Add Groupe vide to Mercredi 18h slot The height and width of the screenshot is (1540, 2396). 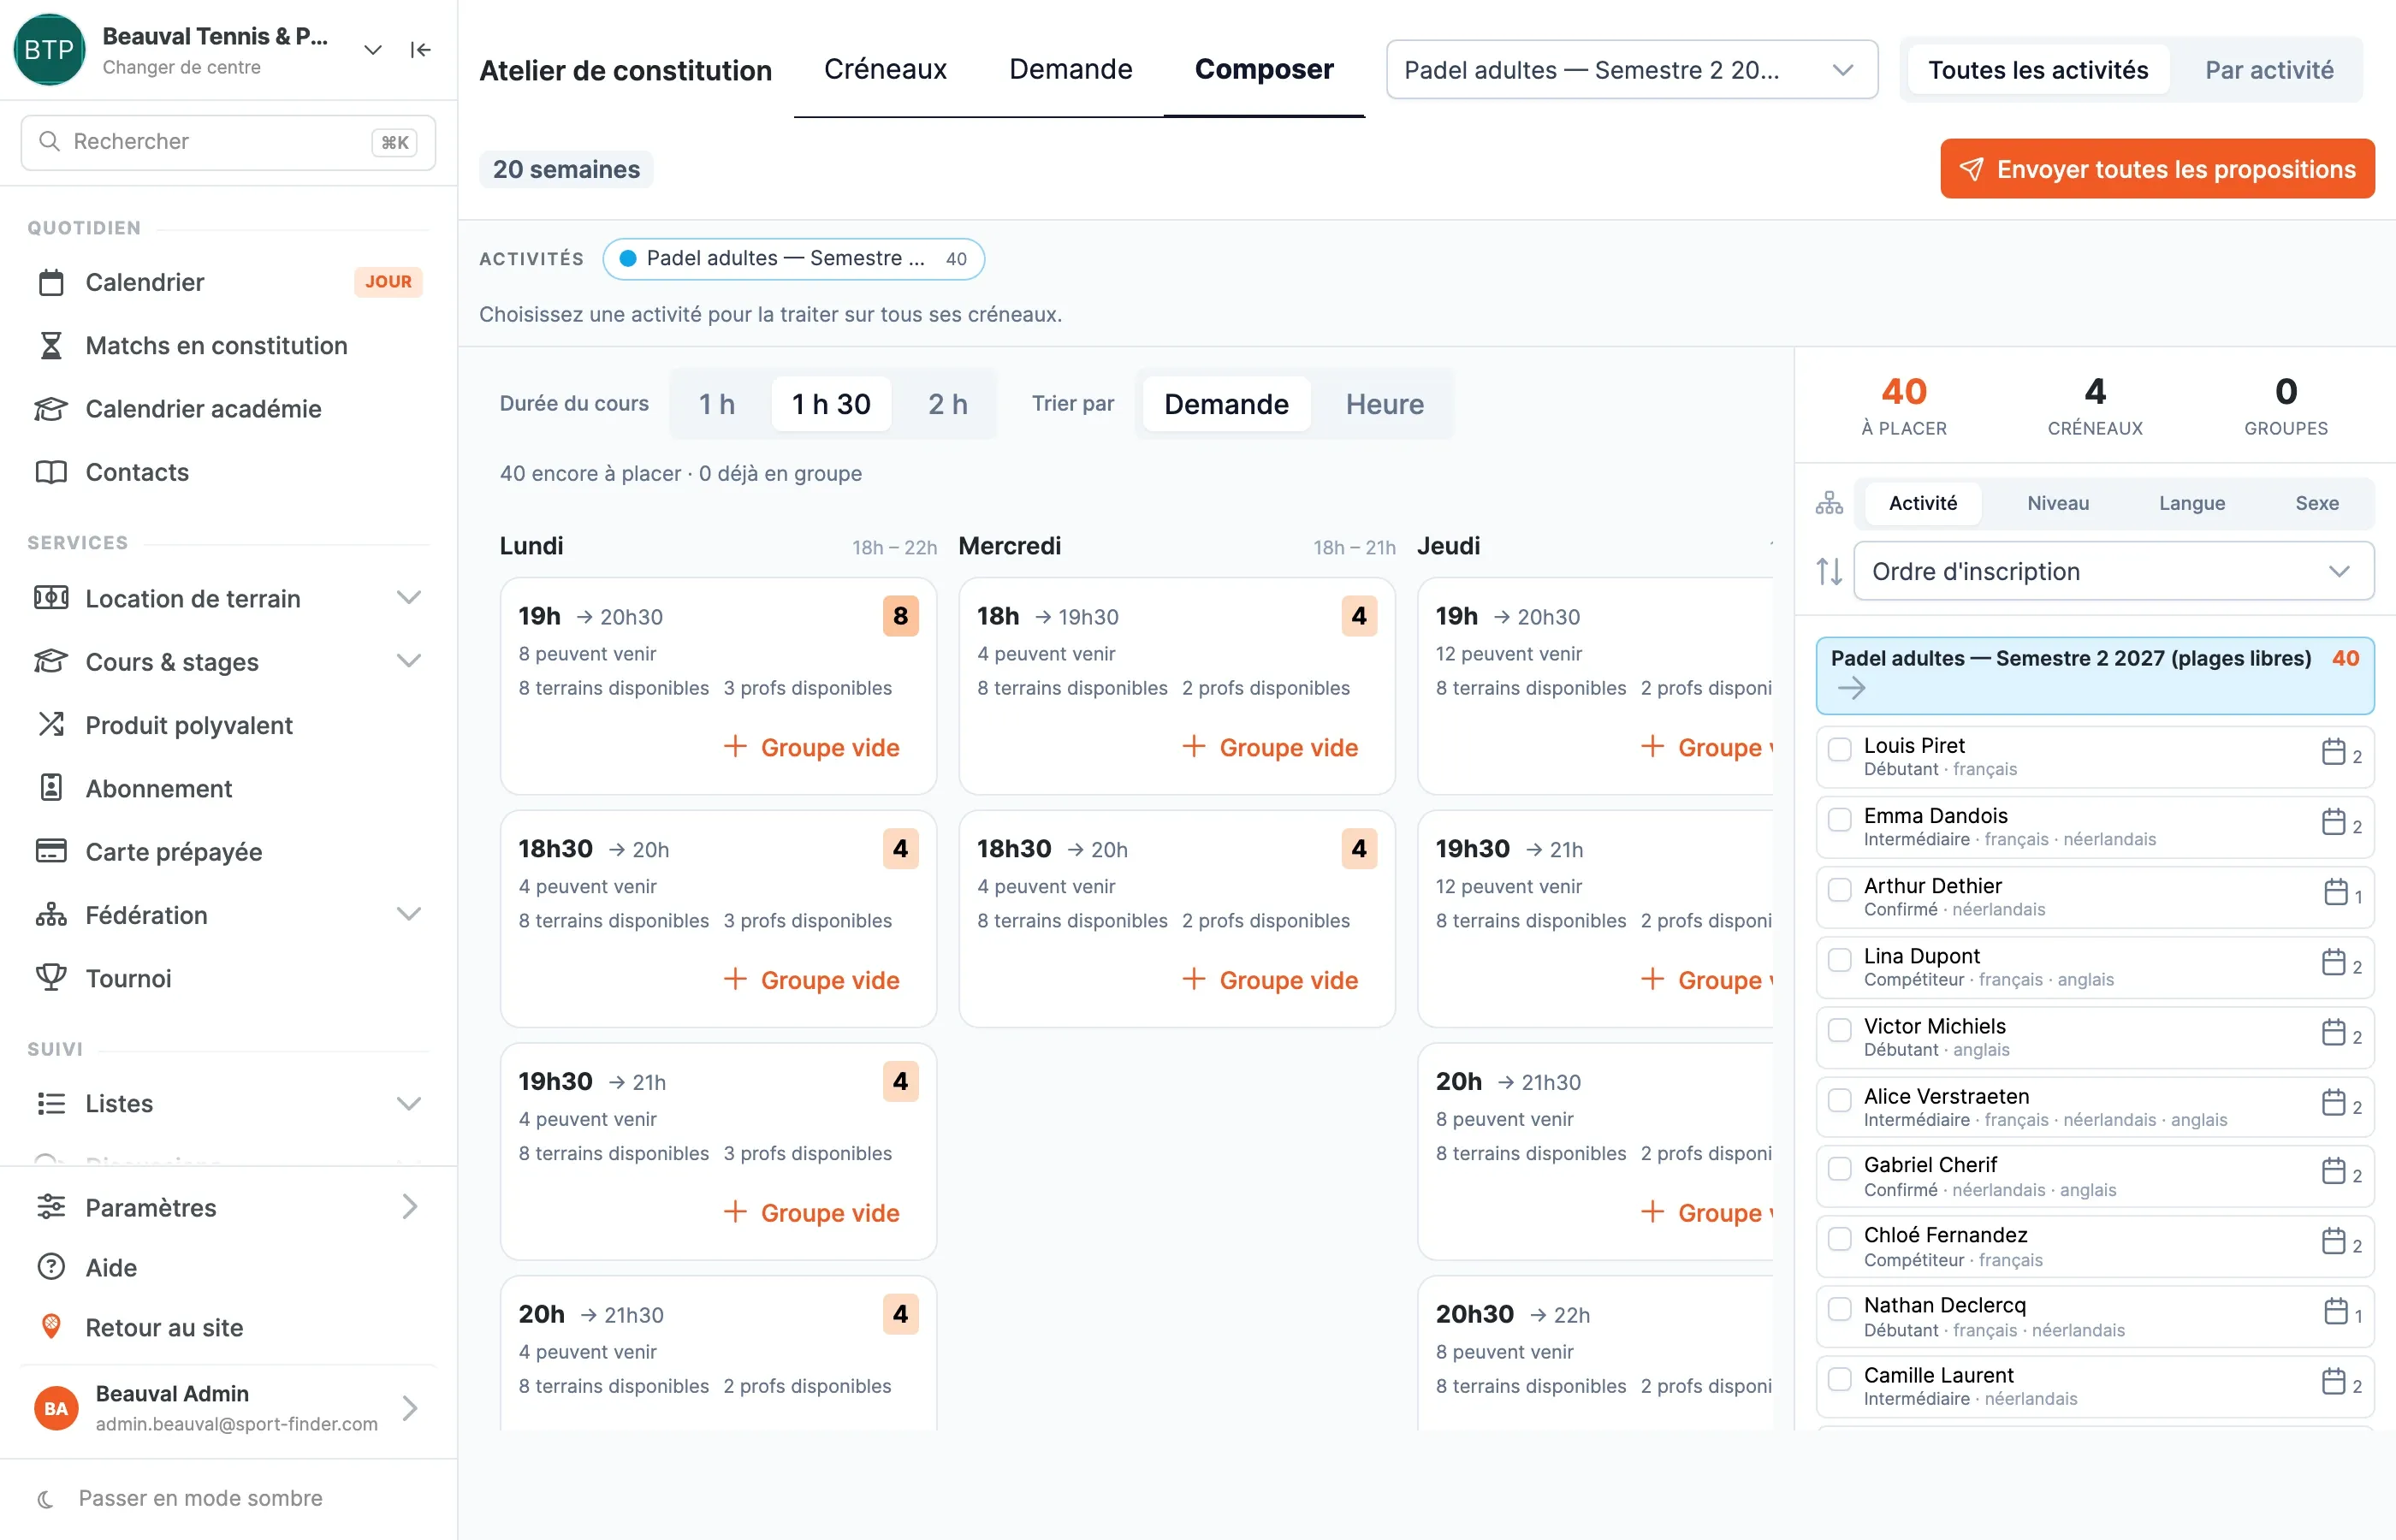(x=1270, y=747)
